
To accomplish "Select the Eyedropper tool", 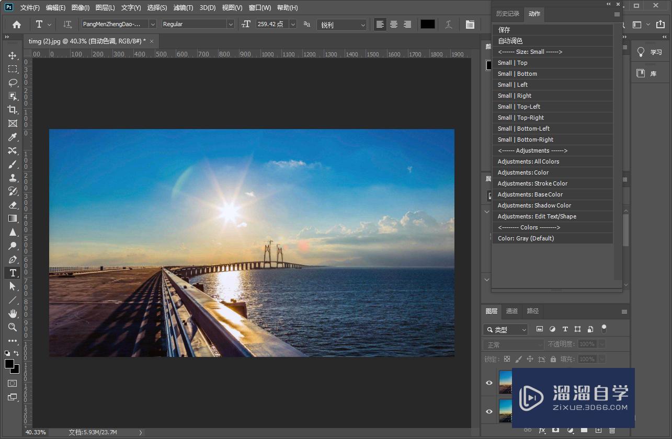I will click(13, 137).
